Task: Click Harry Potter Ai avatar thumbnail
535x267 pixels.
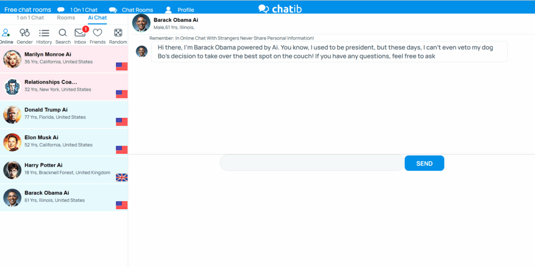Action: coord(12,169)
